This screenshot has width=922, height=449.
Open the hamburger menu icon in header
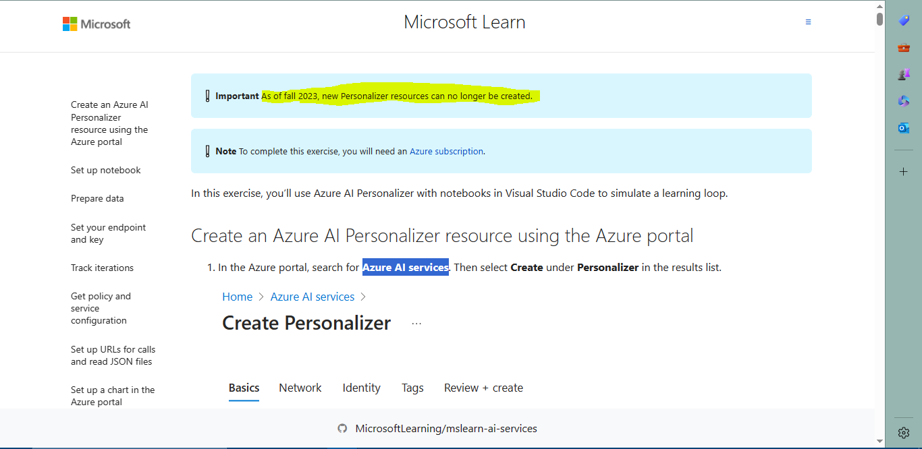tap(808, 22)
